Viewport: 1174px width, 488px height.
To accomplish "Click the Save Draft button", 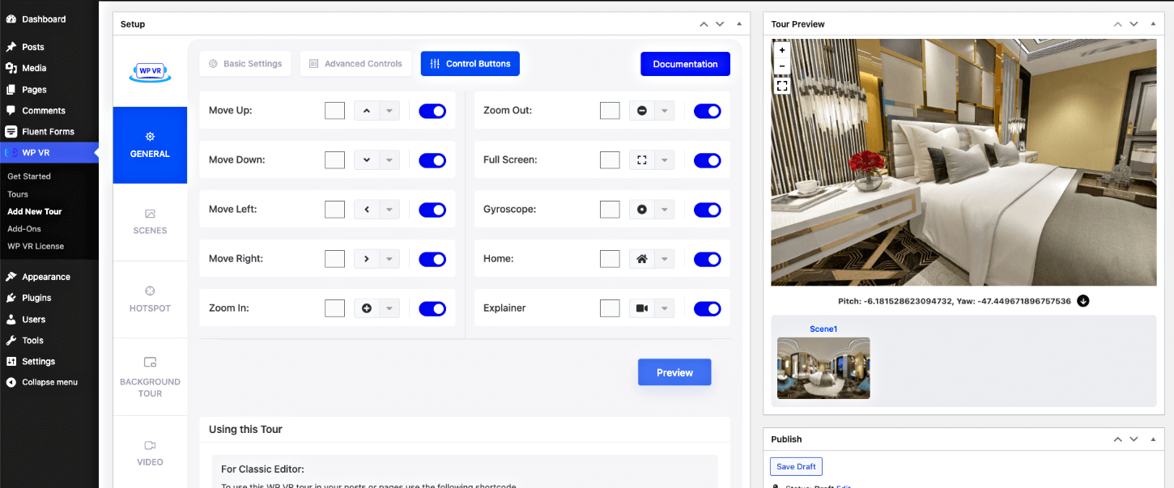I will pyautogui.click(x=796, y=466).
